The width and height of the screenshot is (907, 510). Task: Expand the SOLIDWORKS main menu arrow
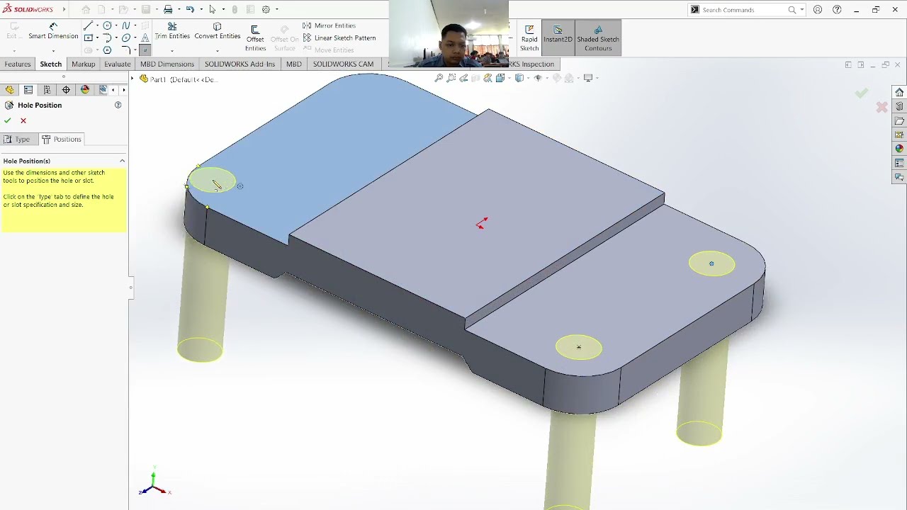[64, 9]
